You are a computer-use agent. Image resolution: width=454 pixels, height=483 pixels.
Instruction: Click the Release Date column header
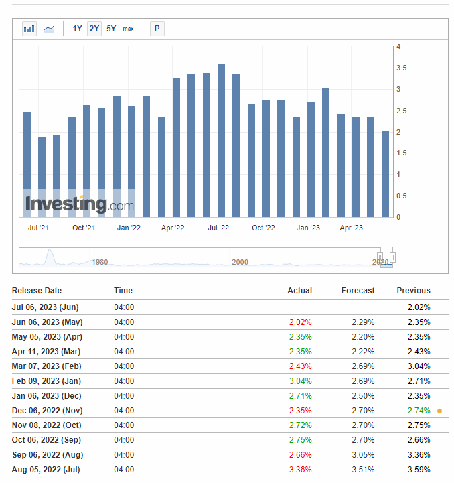(37, 291)
